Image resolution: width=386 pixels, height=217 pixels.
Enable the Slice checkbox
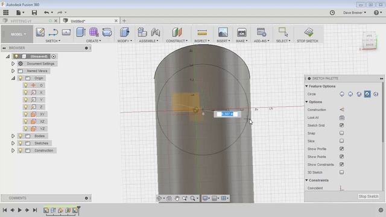pos(342,141)
